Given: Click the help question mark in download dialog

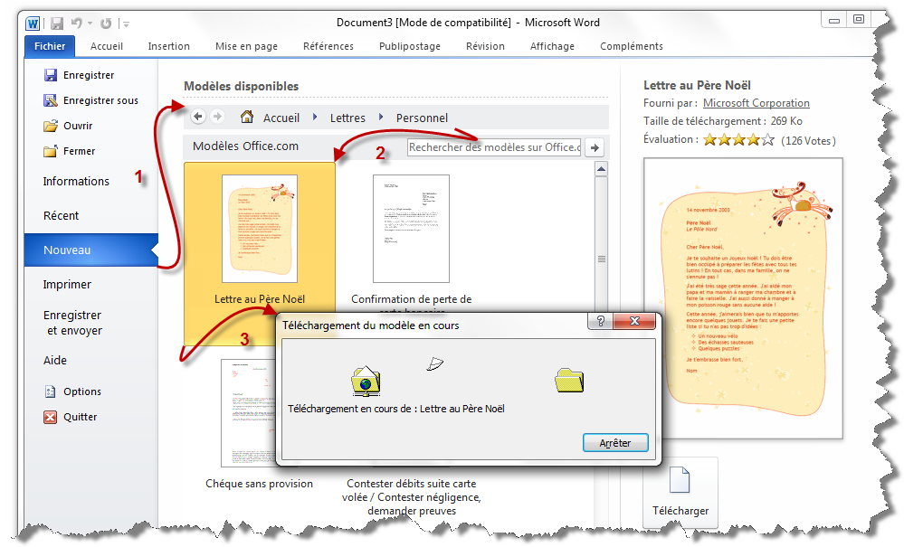Looking at the screenshot, I should pos(600,321).
